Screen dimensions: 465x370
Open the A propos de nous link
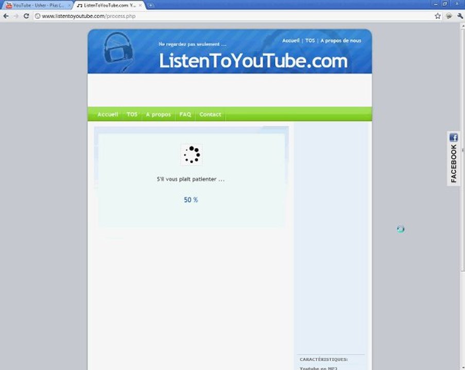tap(341, 41)
